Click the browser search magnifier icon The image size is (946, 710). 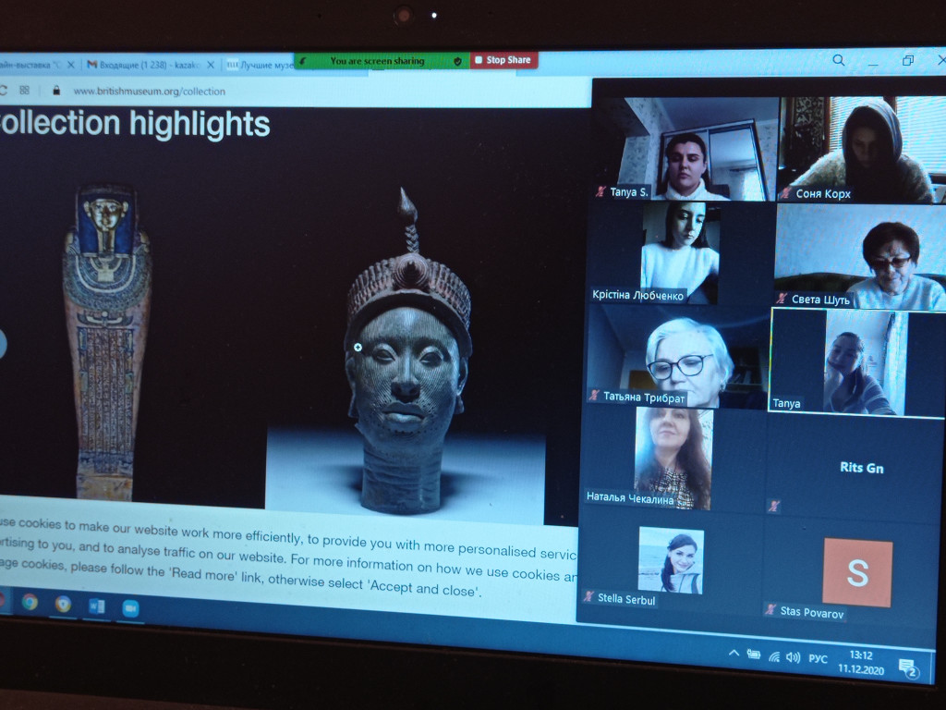click(839, 60)
